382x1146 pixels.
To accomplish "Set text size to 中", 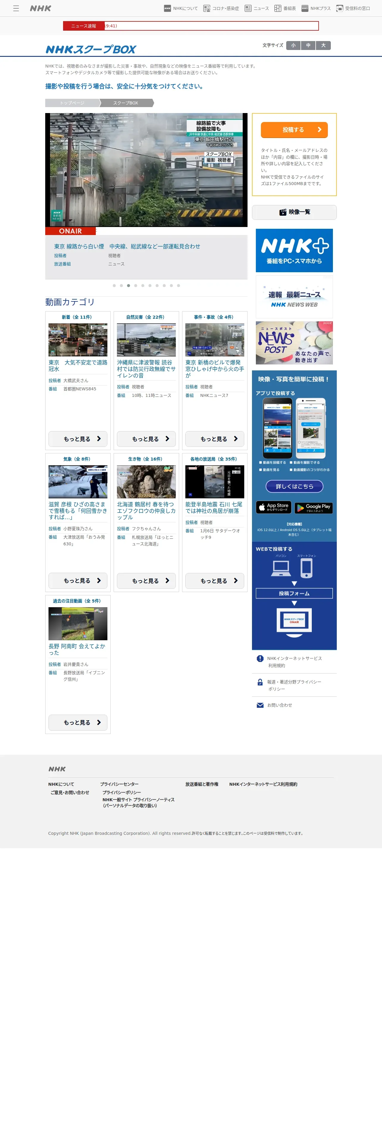I will click(308, 46).
